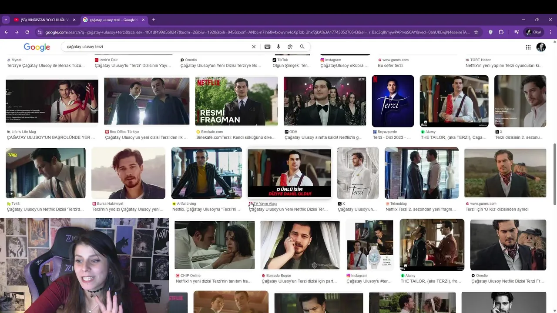Viewport: 557px width, 313px height.
Task: Open the Beyazperde Terzi poster thumbnail
Action: pos(393,101)
